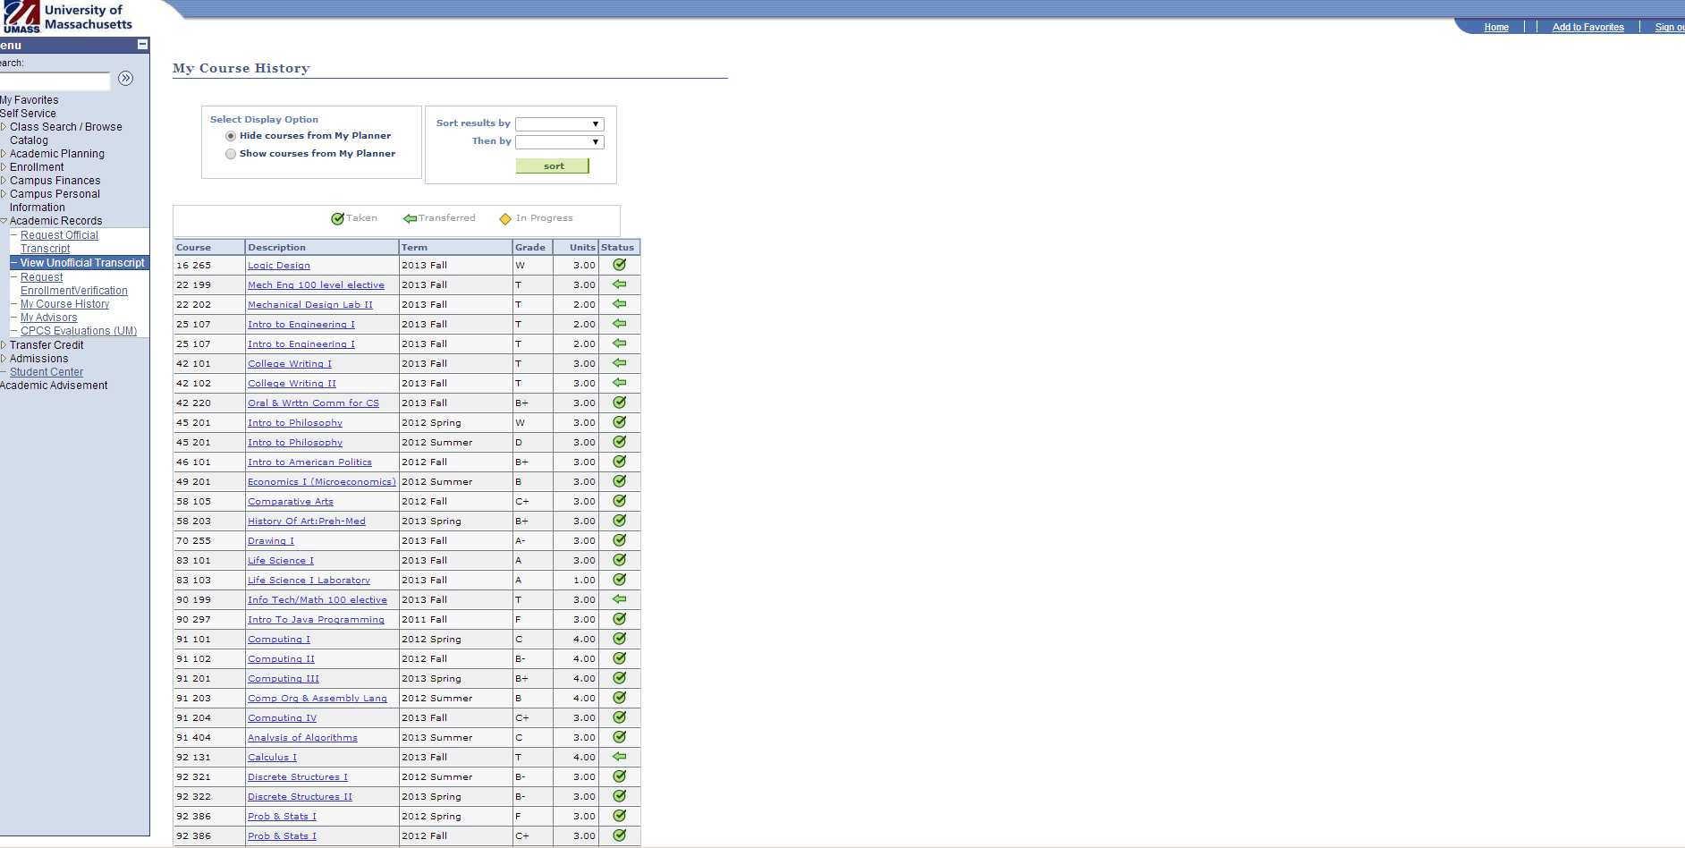Select Hide courses from My Planner
This screenshot has width=1685, height=848.
231,136
